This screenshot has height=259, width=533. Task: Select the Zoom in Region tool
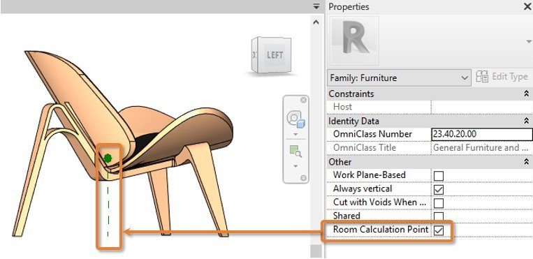tap(295, 151)
